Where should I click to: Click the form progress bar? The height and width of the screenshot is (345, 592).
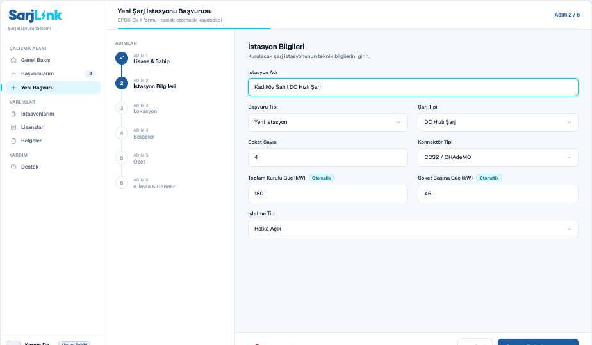pyautogui.click(x=349, y=29)
